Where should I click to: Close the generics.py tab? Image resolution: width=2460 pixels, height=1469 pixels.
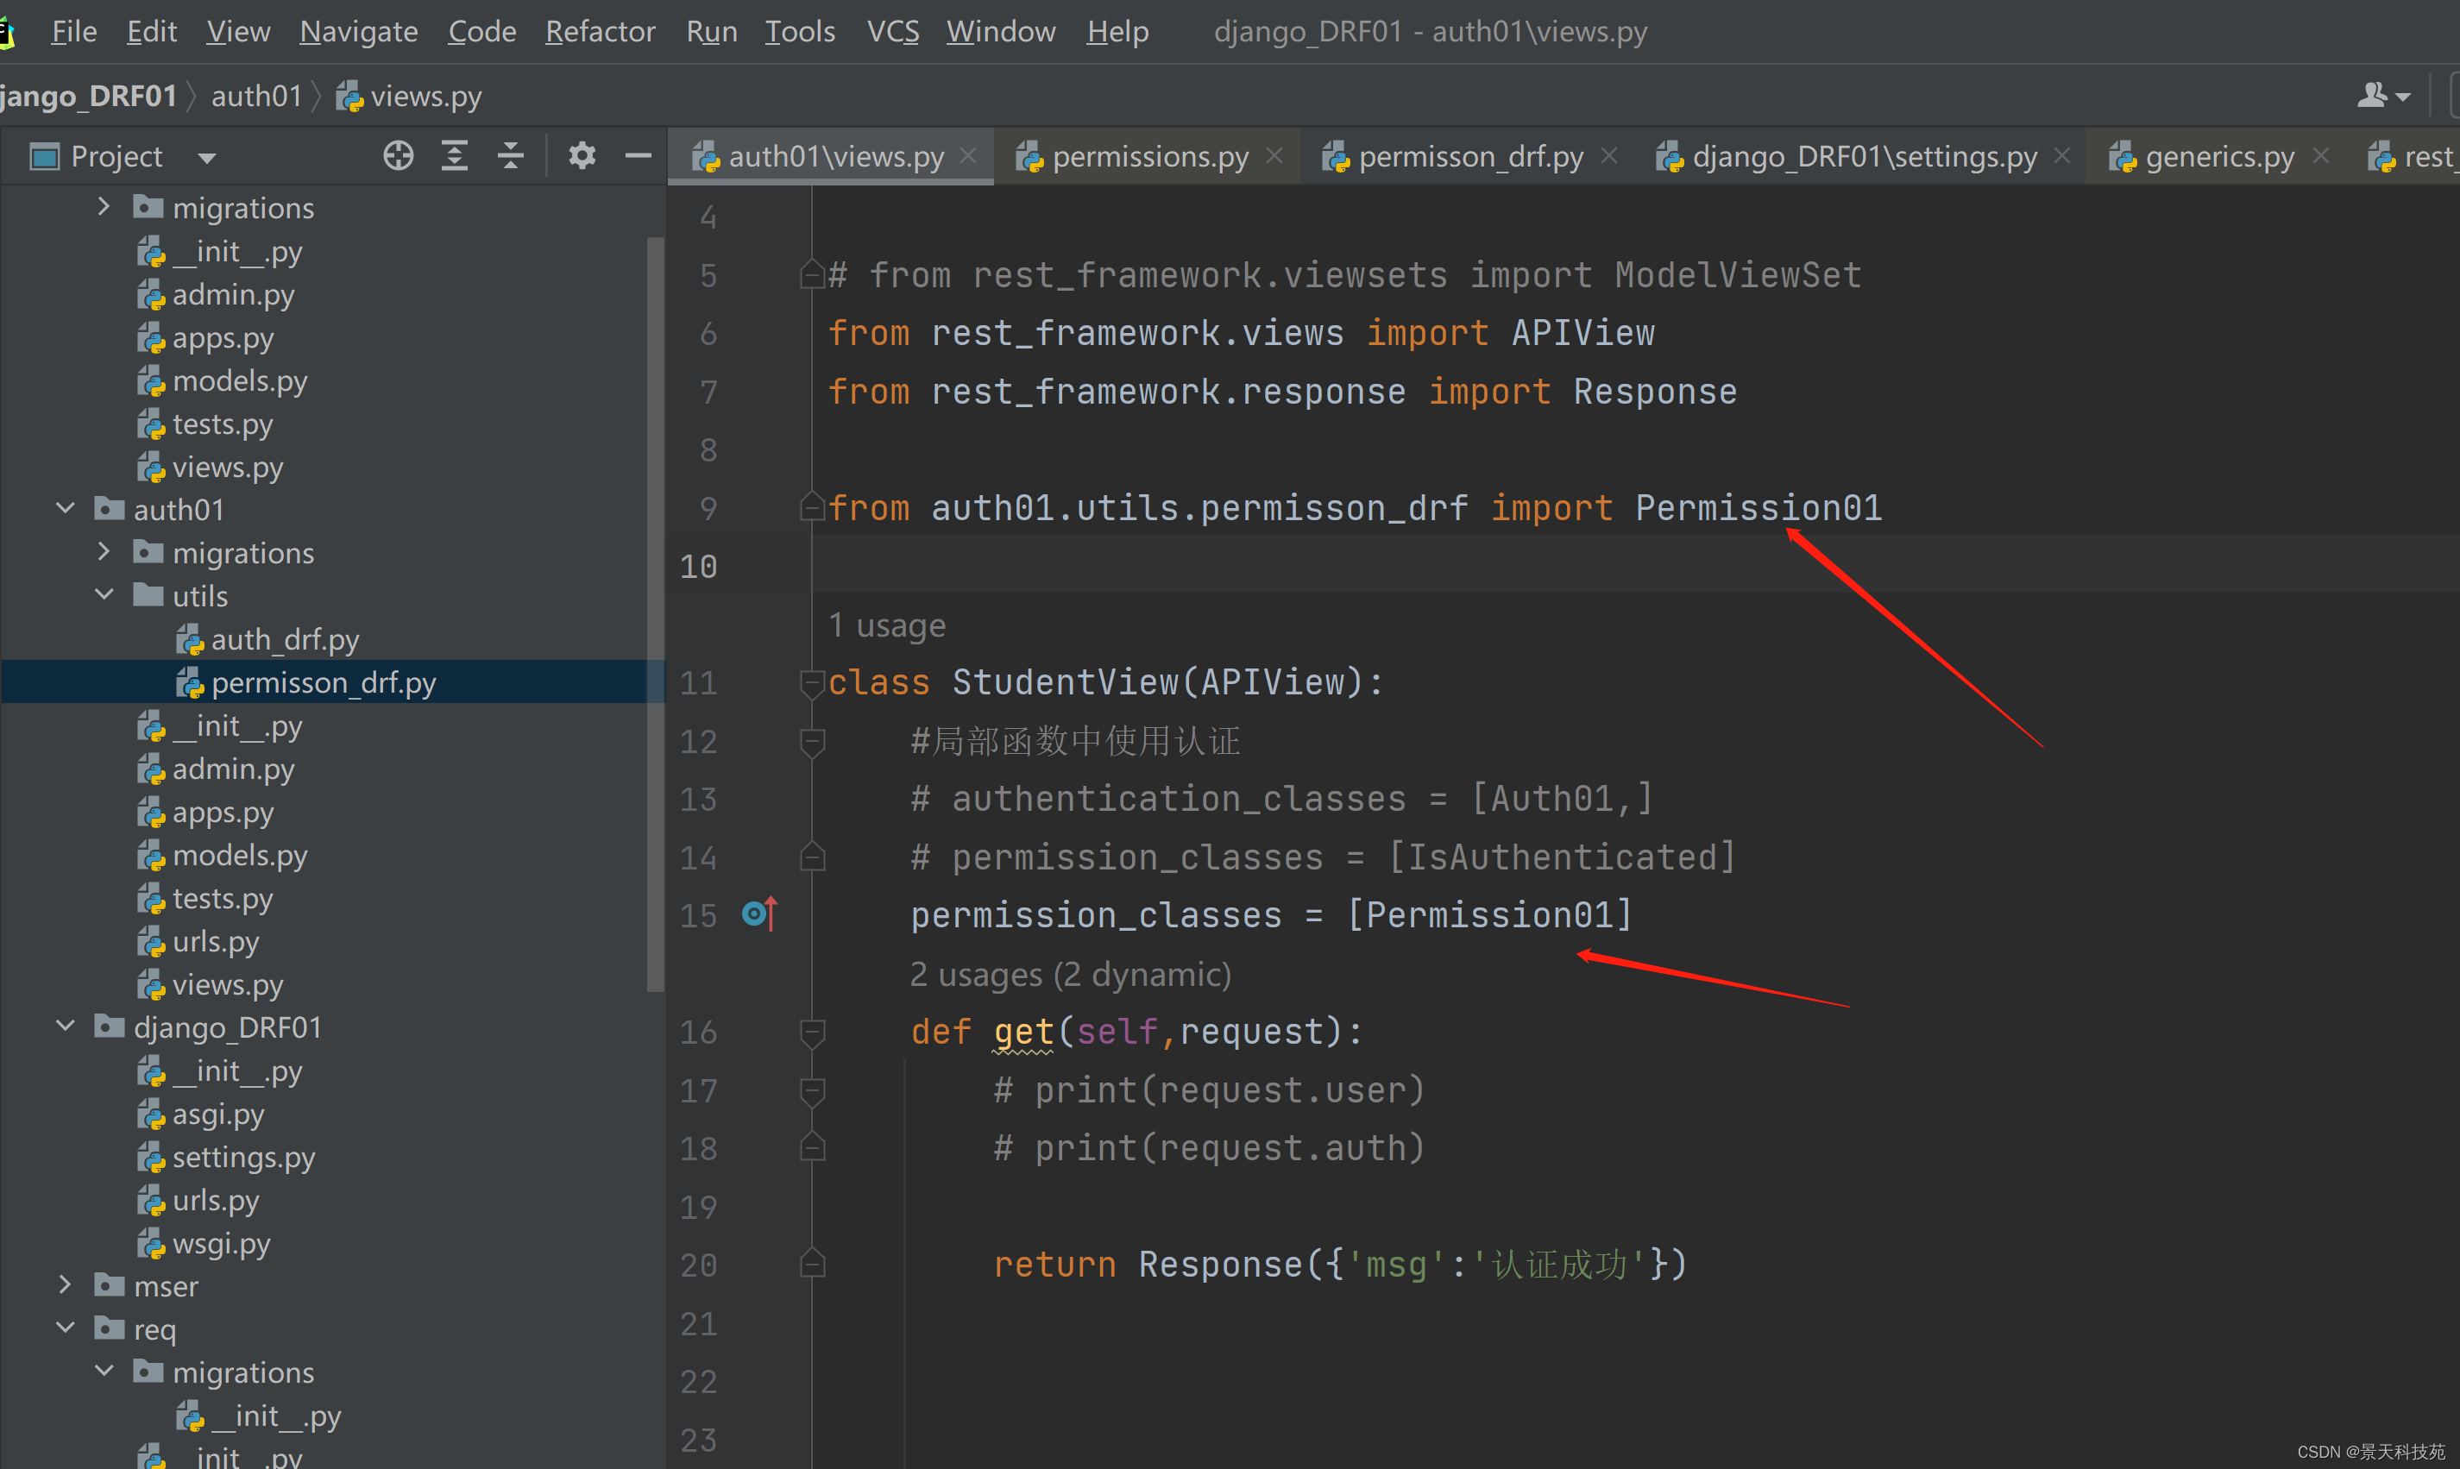2321,155
